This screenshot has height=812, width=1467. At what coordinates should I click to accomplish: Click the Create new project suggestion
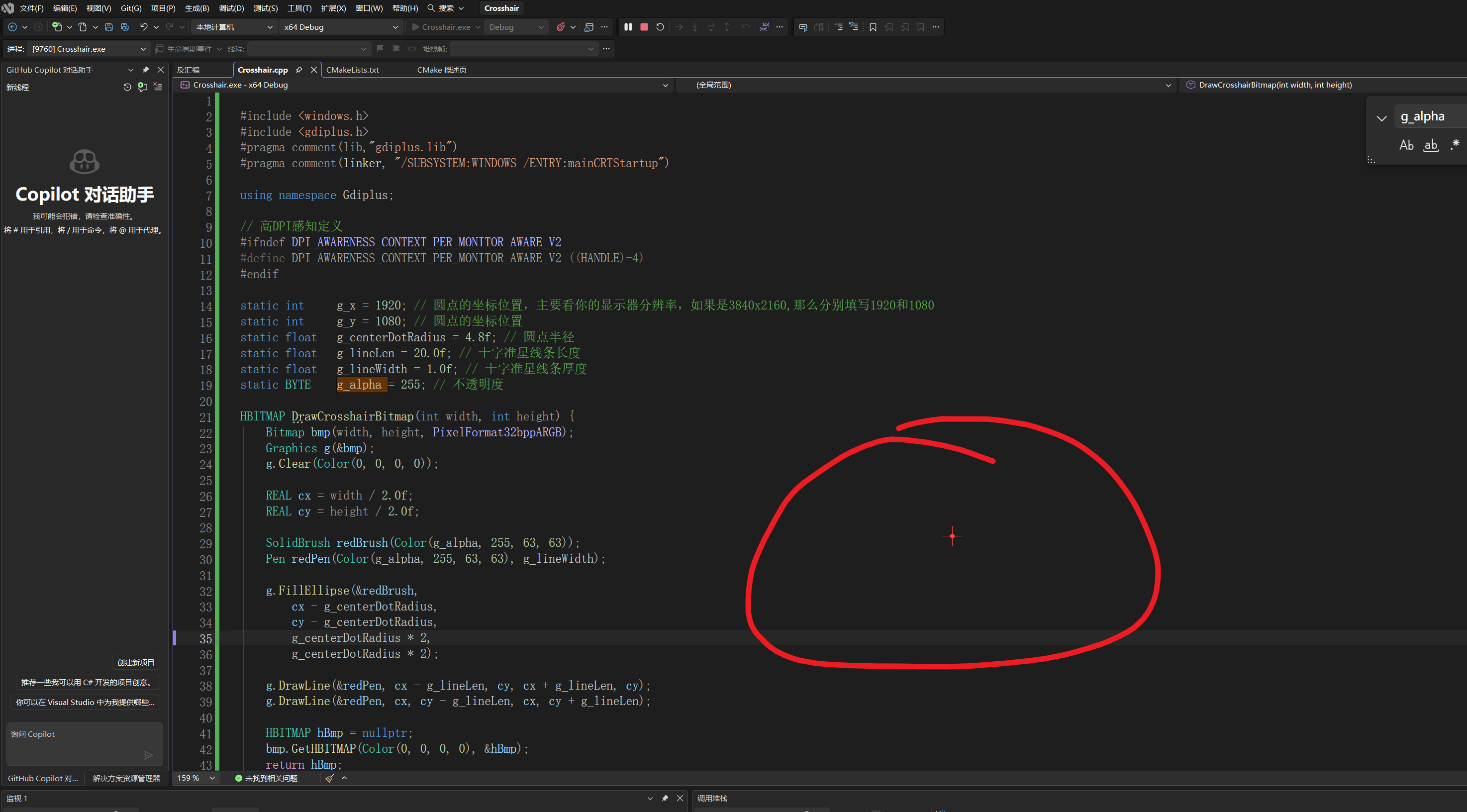point(135,662)
